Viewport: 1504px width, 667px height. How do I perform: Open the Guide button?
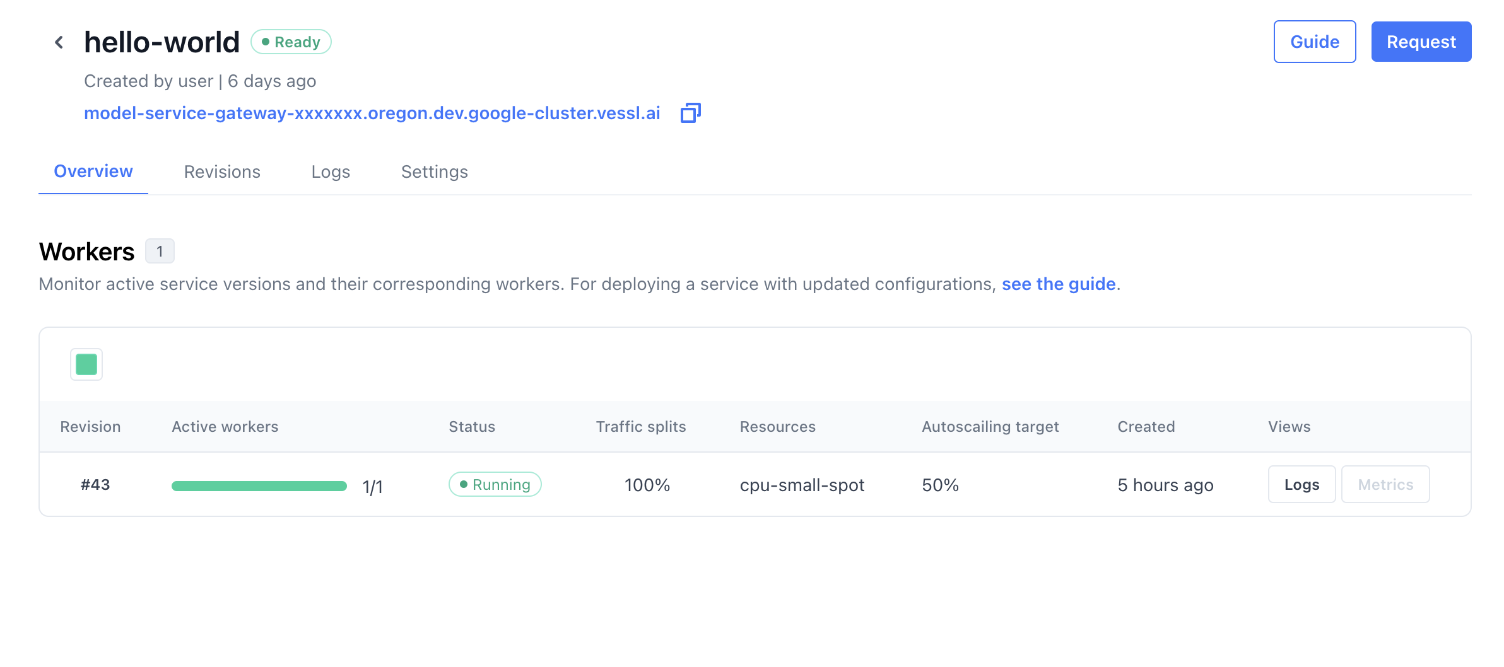click(1315, 42)
